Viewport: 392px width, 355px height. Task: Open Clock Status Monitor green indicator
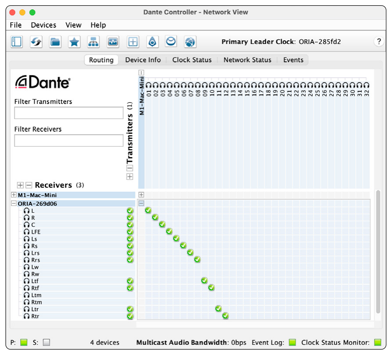click(378, 342)
